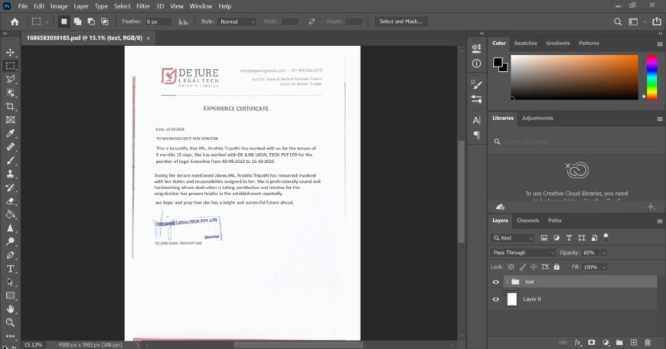Open the Character panel icon
Image resolution: width=666 pixels, height=349 pixels.
(477, 120)
